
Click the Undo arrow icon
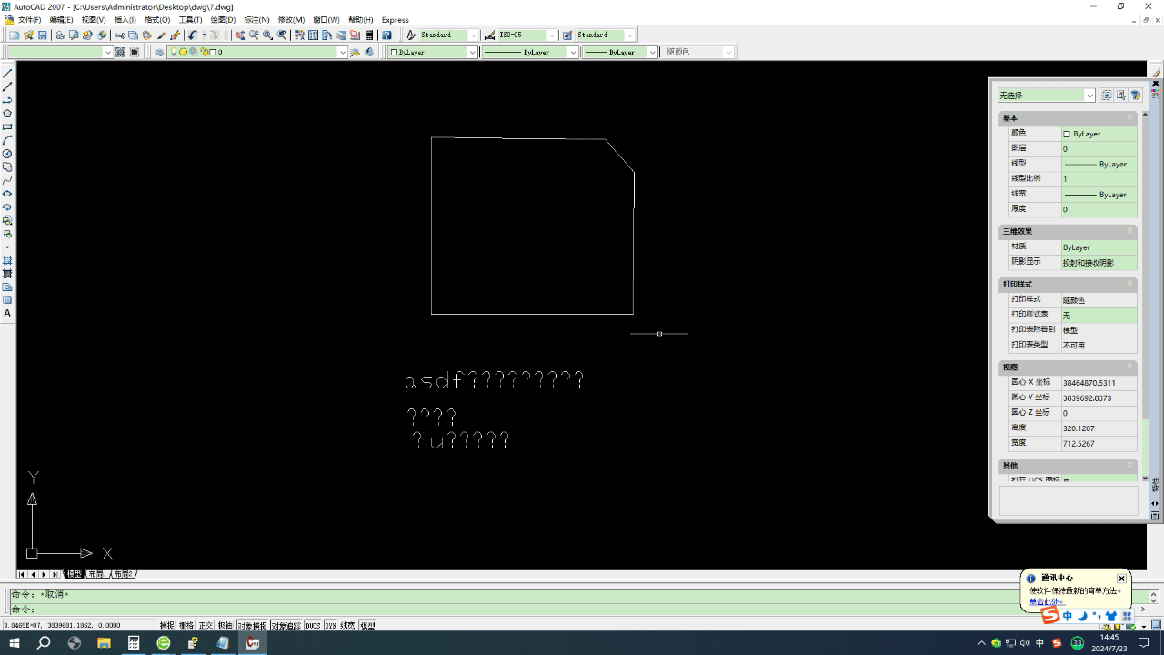(x=193, y=35)
